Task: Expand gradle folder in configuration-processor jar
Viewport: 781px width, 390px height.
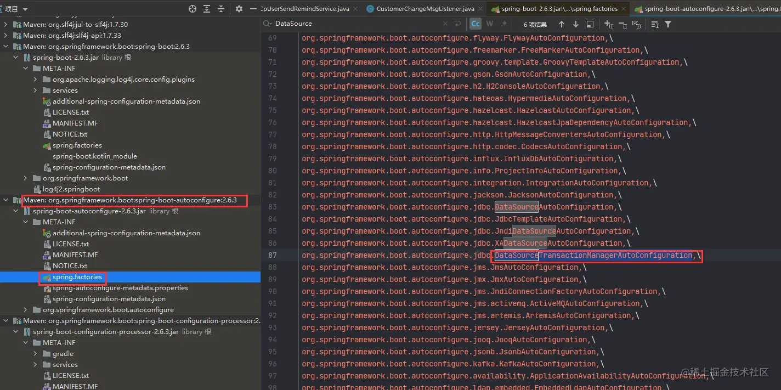Action: 36,354
